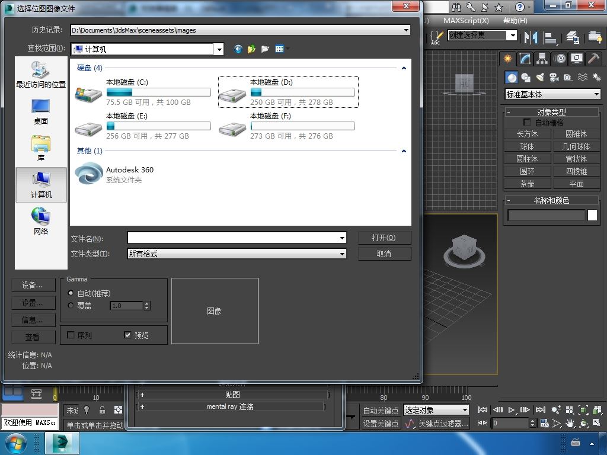Click the Info (信息...) button
The height and width of the screenshot is (455, 607).
[33, 320]
